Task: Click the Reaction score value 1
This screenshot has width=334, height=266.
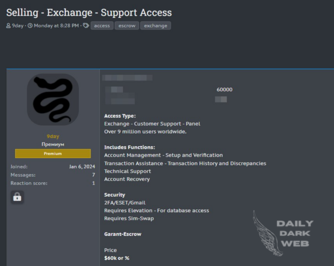Action: [x=94, y=183]
